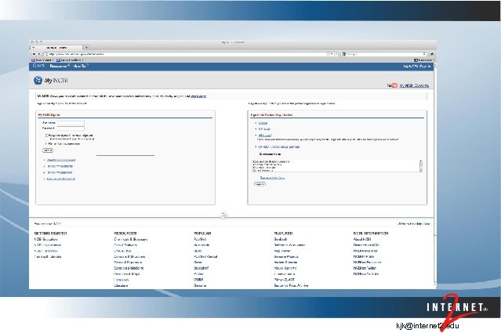Open NCBI on YouTube footer link
This screenshot has height=333, width=501.
click(366, 274)
